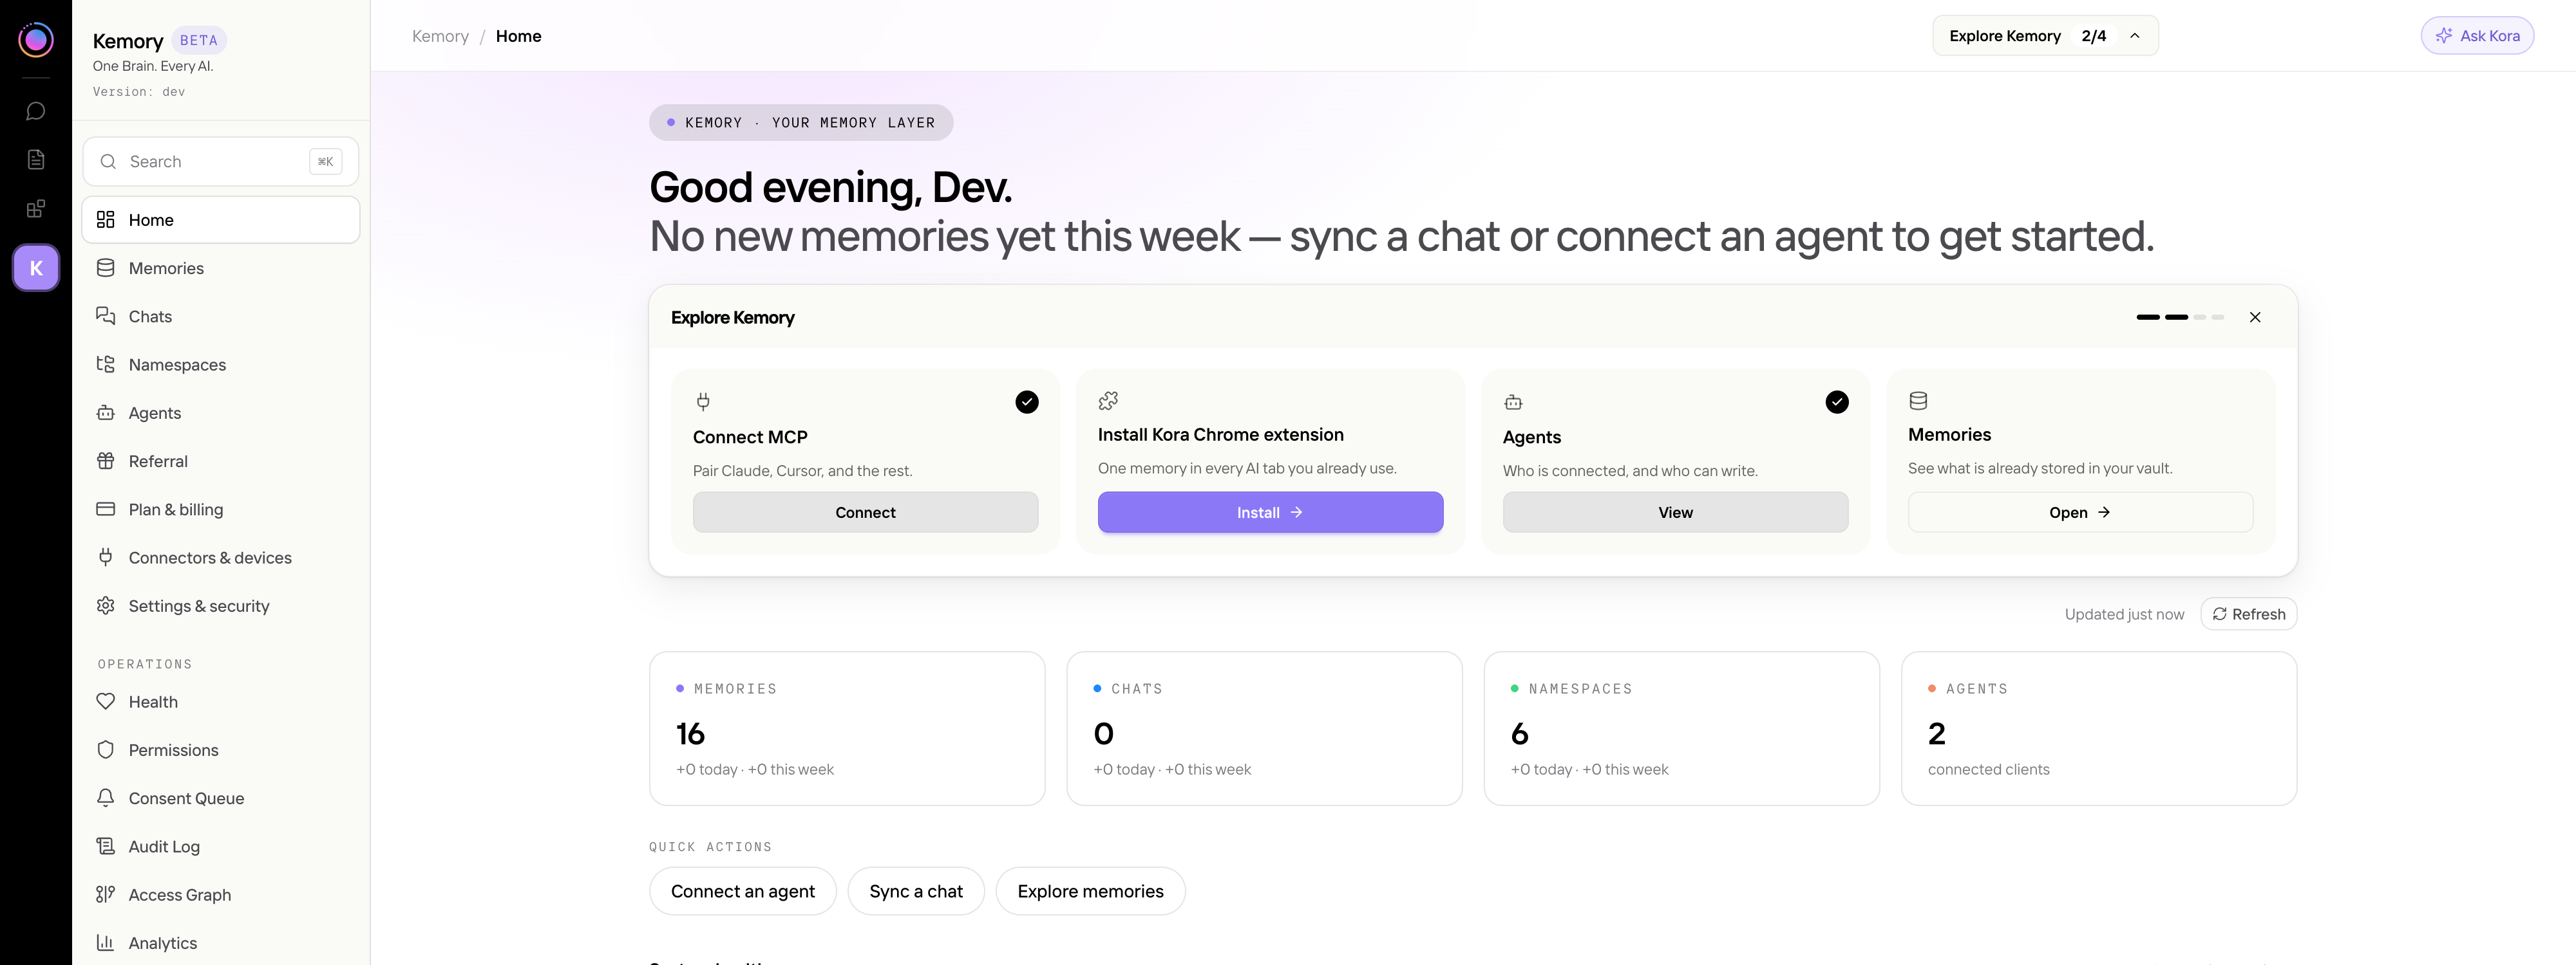Click the Settings & security gear icon
2576x965 pixels.
click(105, 605)
